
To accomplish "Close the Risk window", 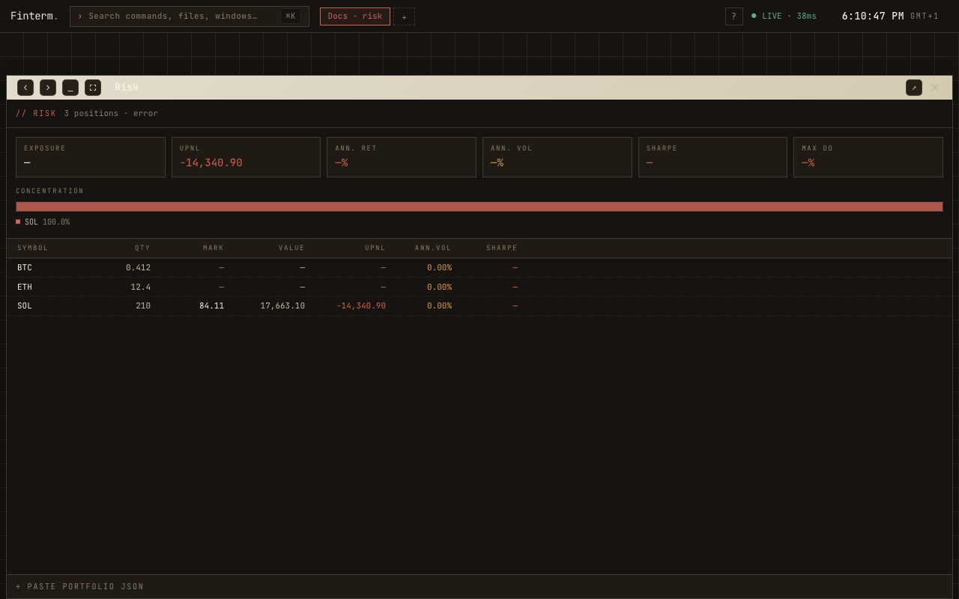I will tap(935, 88).
